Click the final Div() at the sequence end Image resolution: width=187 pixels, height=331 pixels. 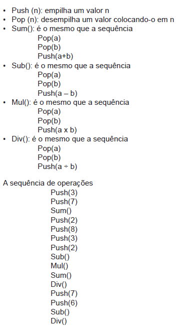(58, 321)
